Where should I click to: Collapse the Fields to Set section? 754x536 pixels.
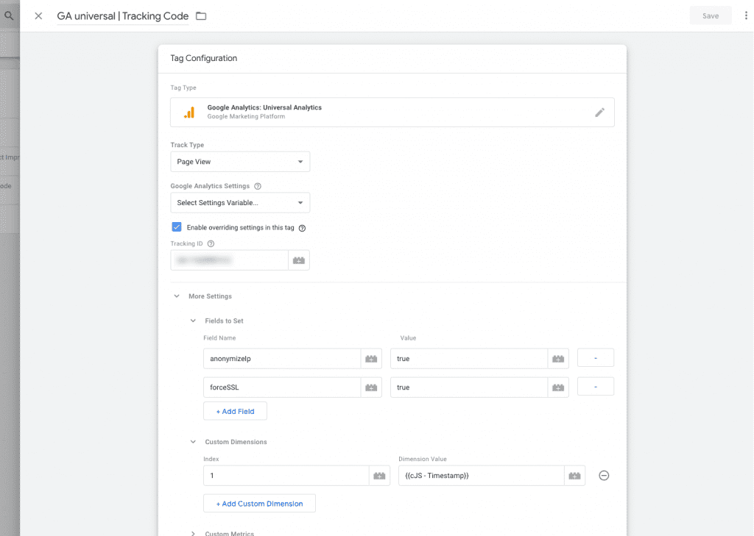(x=194, y=321)
